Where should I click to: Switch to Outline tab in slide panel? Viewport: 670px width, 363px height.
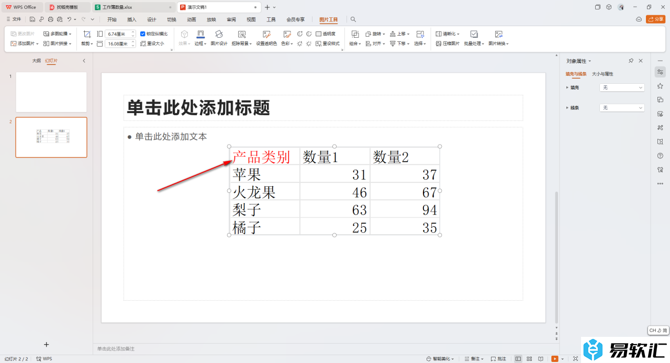(36, 61)
